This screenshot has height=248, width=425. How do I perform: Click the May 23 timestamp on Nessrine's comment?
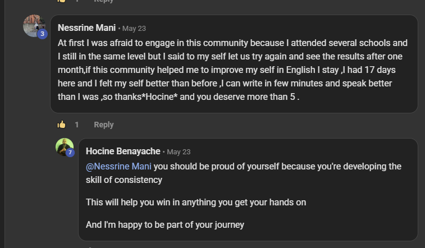[134, 28]
